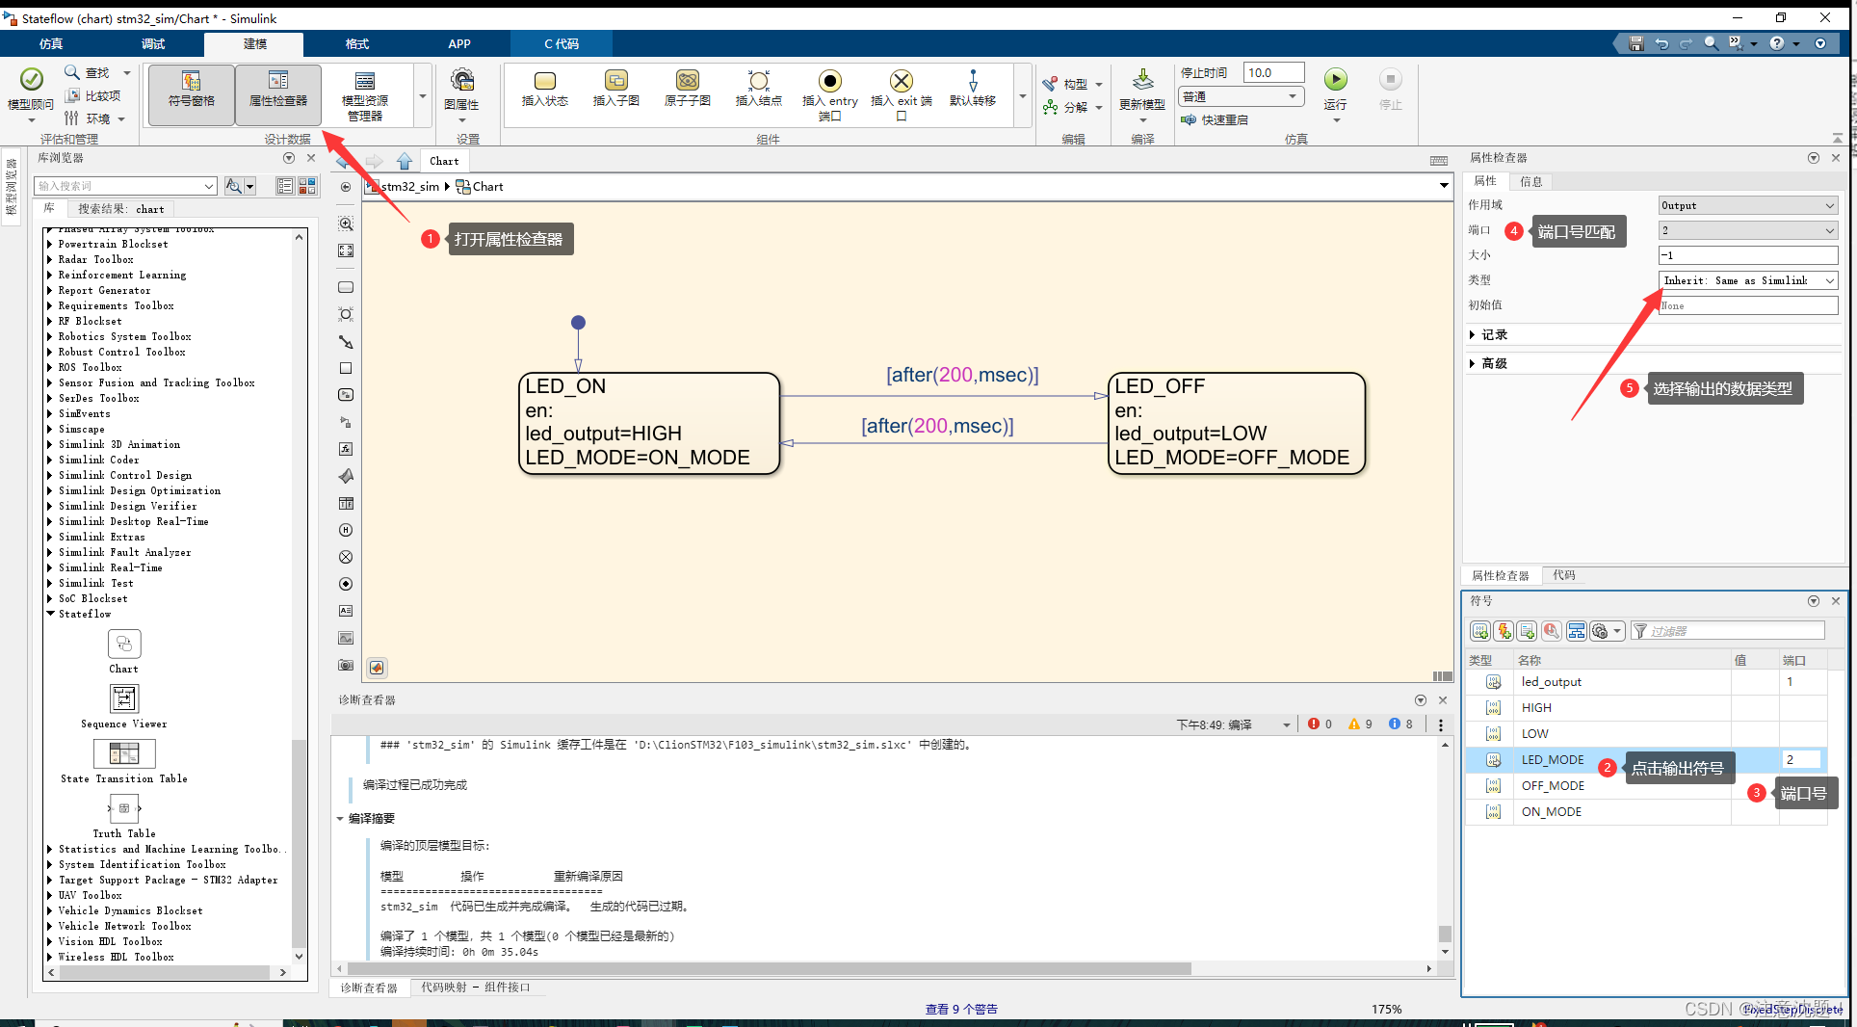1857x1027 pixels.
Task: Add a default transition (默认转移)
Action: pos(973,89)
